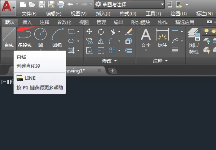
Task: Select the Offset tool icon
Action: pos(128,50)
